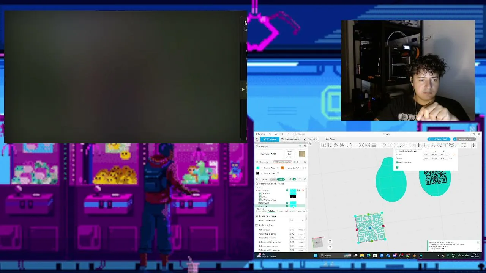
Task: Open the Windows Start menu
Action: pos(315,256)
